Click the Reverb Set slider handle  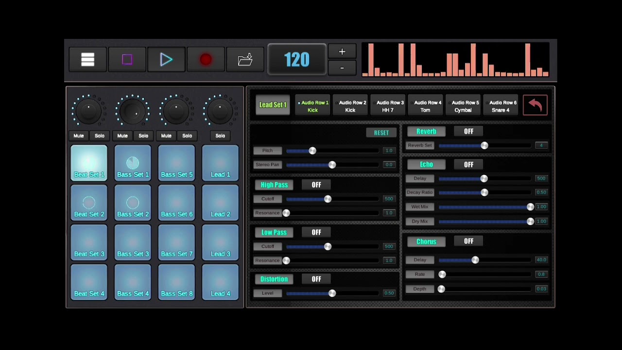484,145
